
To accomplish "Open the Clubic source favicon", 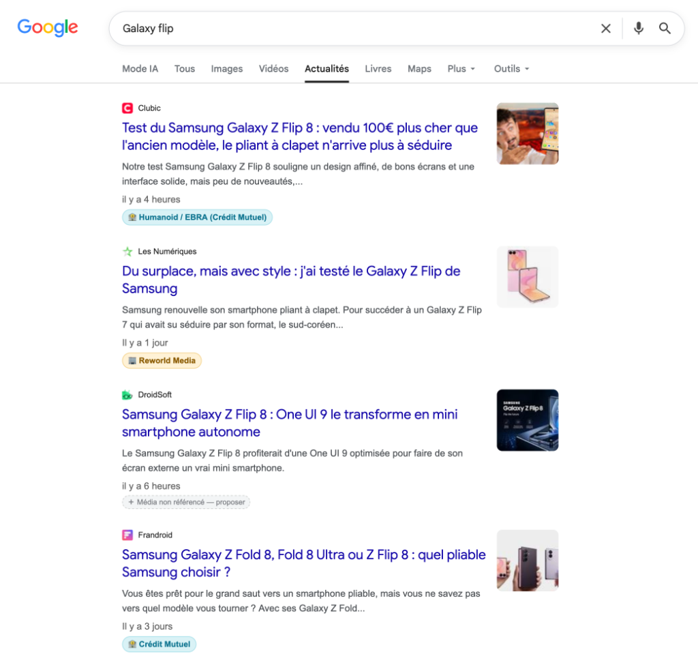I will [127, 108].
